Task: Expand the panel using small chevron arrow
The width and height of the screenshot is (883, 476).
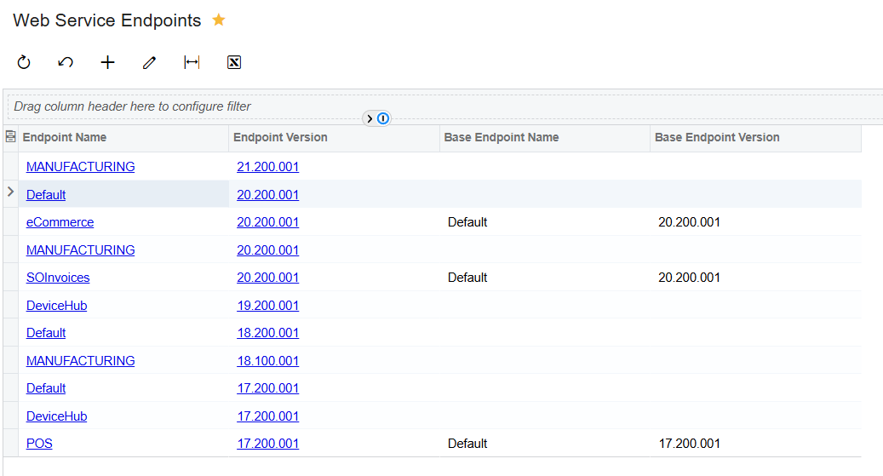Action: (370, 118)
